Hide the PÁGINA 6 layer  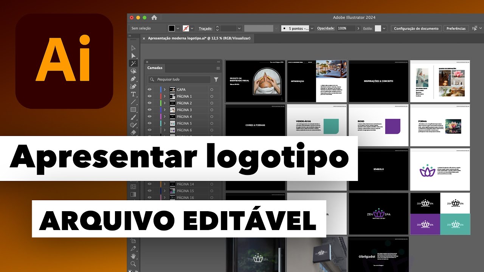coord(150,130)
